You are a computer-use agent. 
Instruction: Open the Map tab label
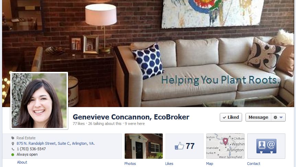point(209,164)
